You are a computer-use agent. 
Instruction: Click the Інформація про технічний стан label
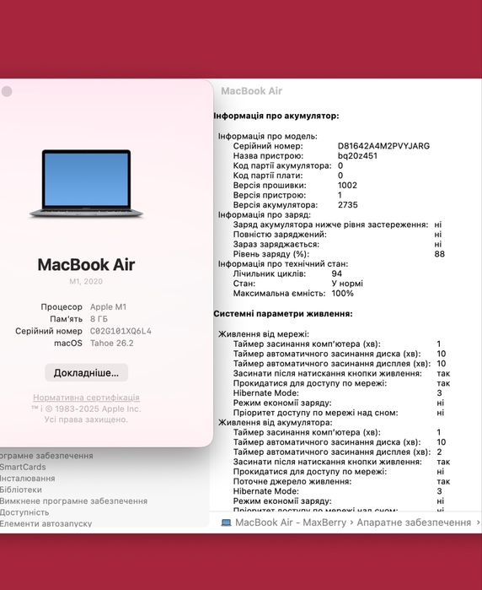tap(283, 263)
